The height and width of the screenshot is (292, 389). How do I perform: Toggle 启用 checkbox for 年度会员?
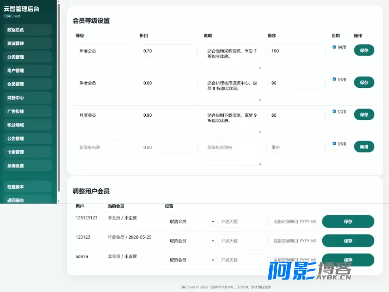point(334,47)
